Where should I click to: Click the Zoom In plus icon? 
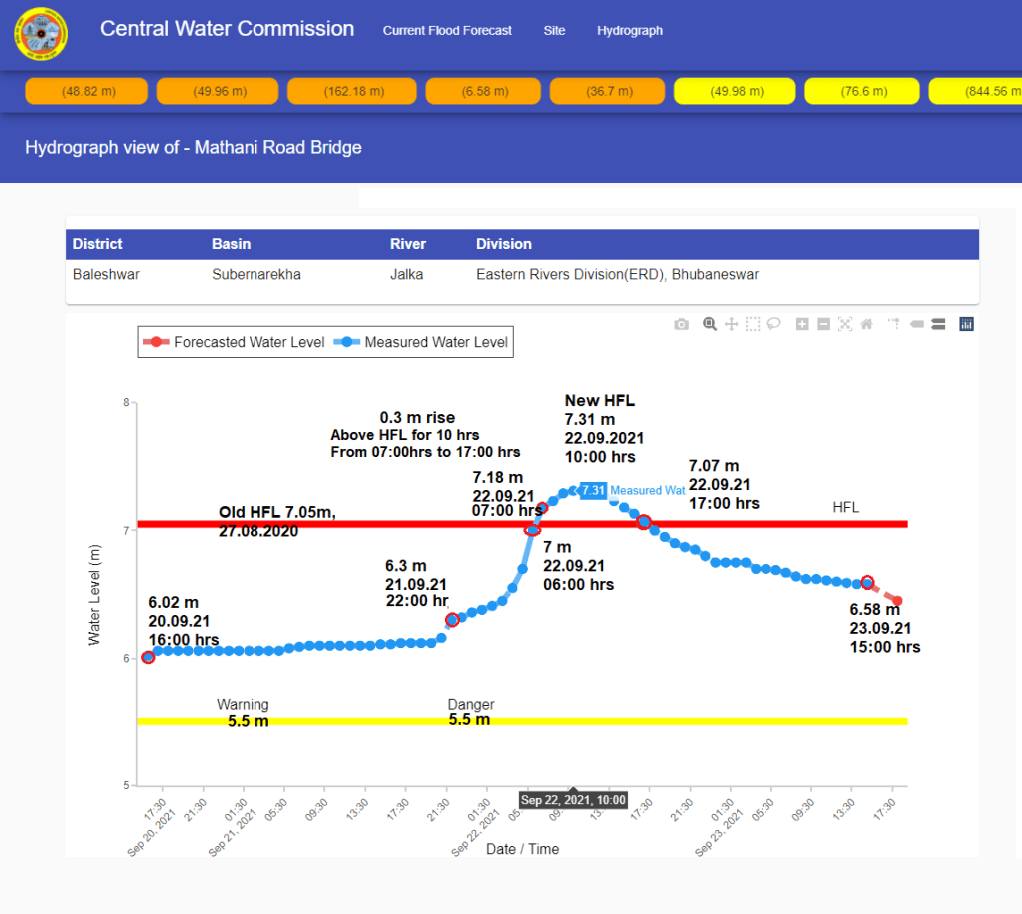pyautogui.click(x=802, y=324)
